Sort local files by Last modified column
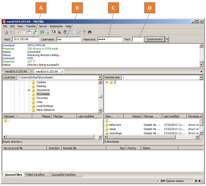The width and height of the screenshot is (206, 186). [89, 116]
